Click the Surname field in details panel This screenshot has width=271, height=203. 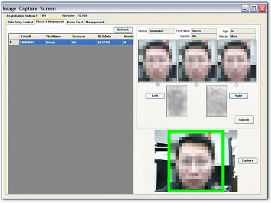(204, 36)
